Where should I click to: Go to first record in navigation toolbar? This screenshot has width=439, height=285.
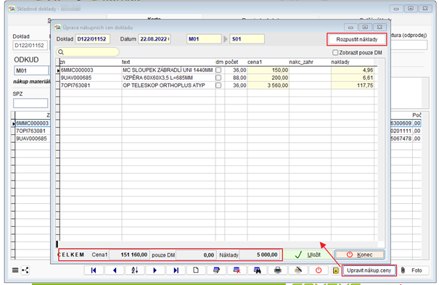94,270
